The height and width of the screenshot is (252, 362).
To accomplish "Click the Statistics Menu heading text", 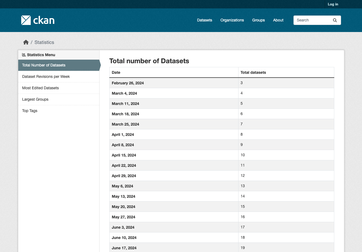I will click(41, 55).
